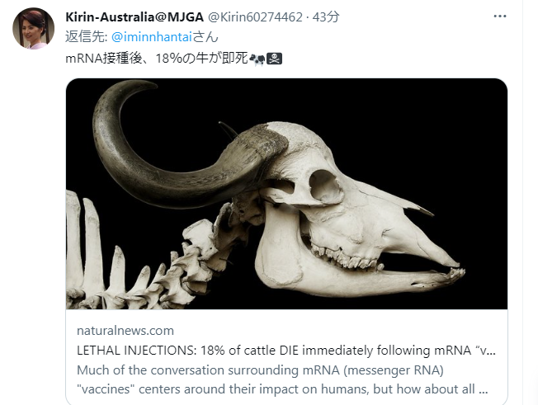Open the tweet via 43分 timestamp
Image resolution: width=538 pixels, height=405 pixels.
click(326, 16)
